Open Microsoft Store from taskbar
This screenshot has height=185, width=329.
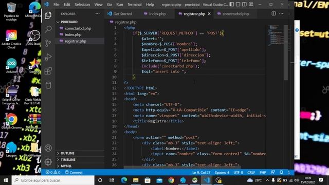click(148, 180)
